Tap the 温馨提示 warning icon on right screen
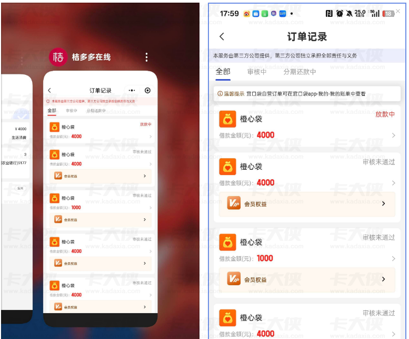This screenshot has width=409, height=339. [220, 93]
